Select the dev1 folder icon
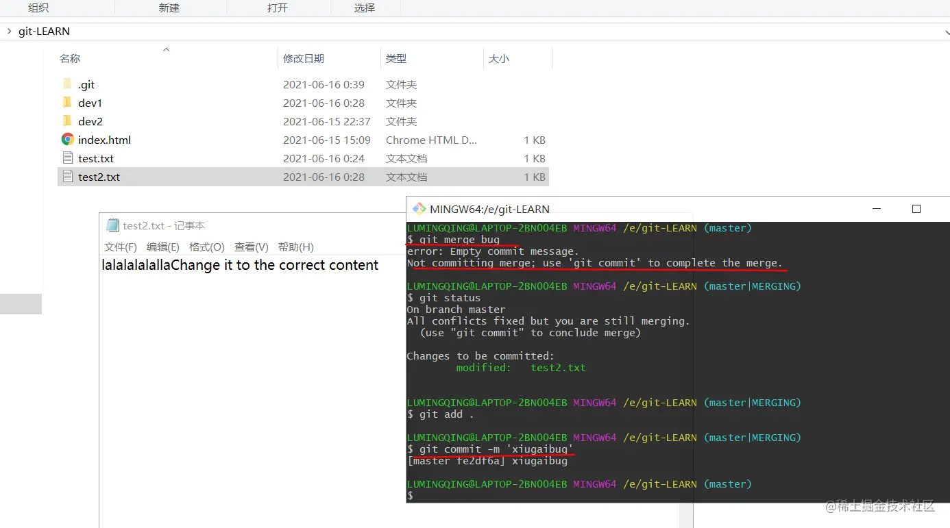Screen dimensions: 950x528 pos(67,103)
